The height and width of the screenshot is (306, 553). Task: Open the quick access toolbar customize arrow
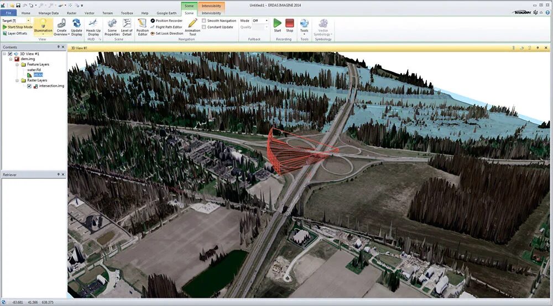pyautogui.click(x=82, y=6)
